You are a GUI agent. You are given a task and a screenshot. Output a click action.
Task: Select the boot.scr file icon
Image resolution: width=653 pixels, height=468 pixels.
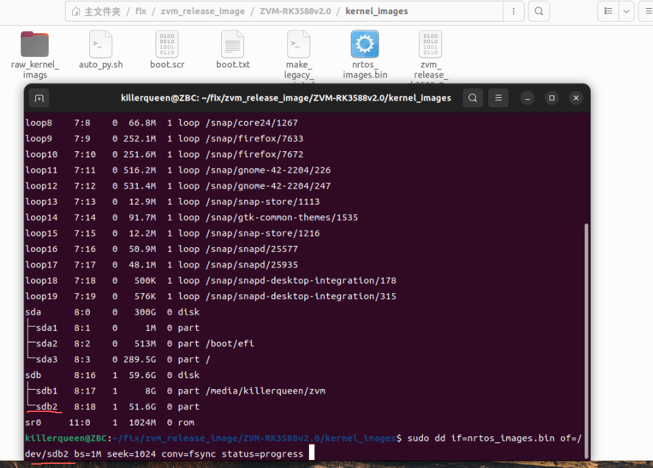167,45
